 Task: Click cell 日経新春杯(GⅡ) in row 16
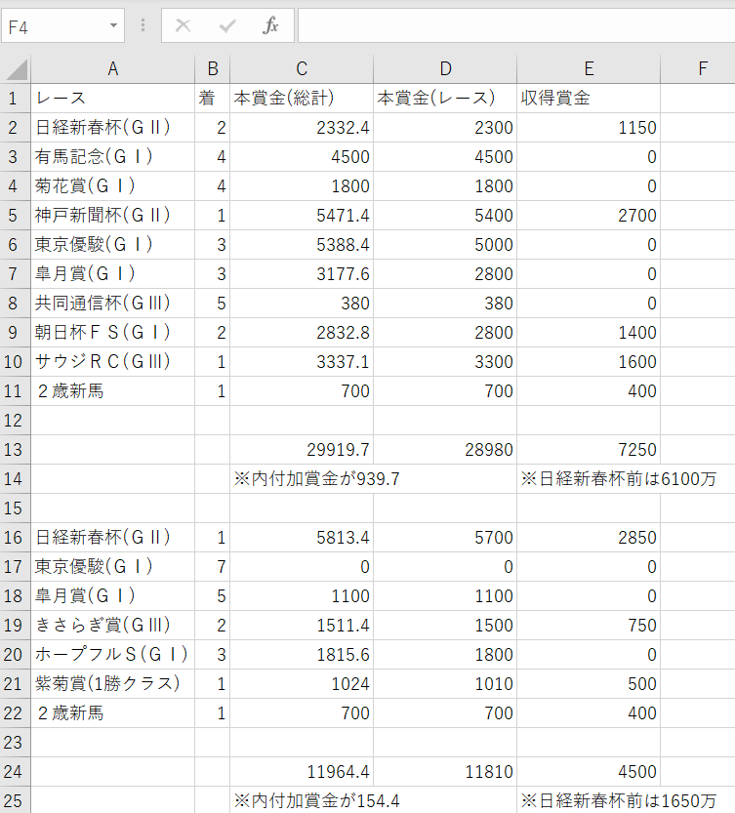pos(112,538)
